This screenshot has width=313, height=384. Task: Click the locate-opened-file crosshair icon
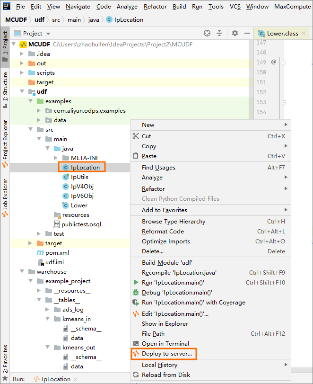tap(207, 34)
